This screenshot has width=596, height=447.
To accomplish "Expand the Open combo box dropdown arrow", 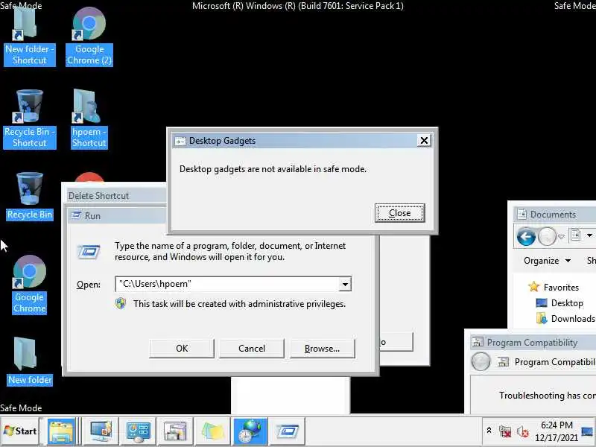I will (x=345, y=284).
